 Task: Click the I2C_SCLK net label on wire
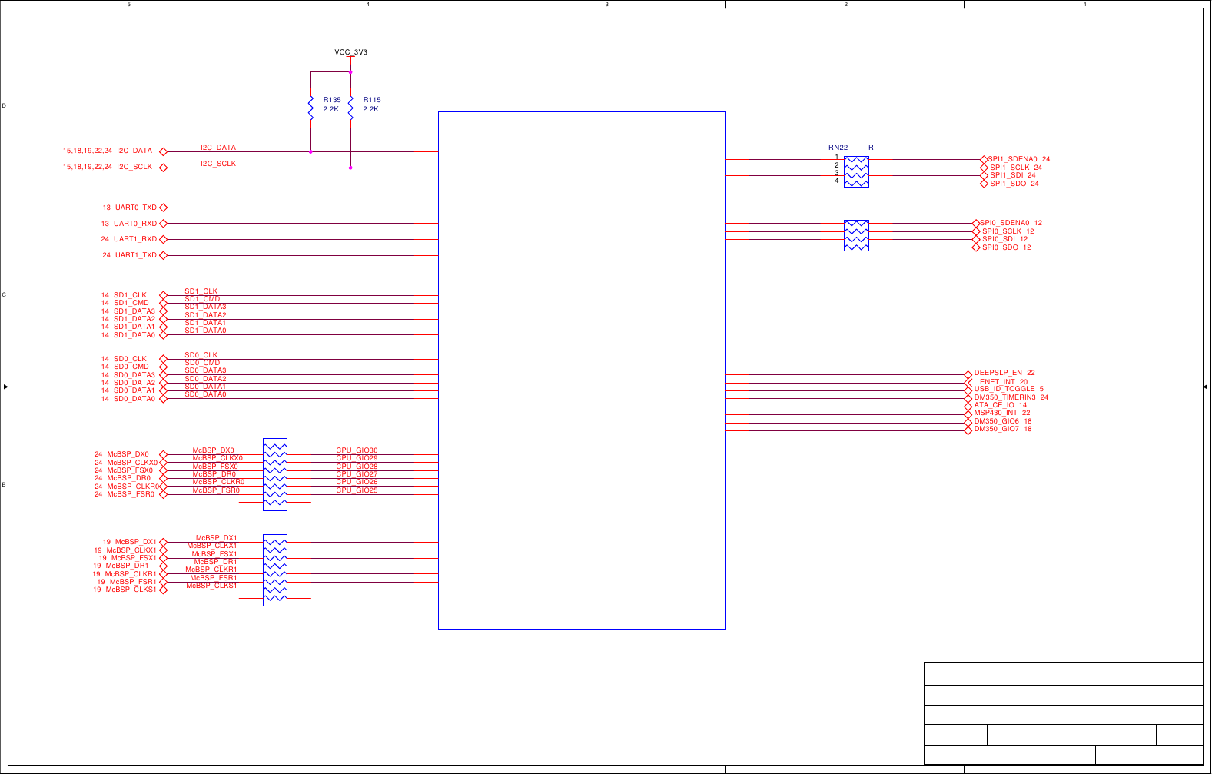(x=218, y=164)
